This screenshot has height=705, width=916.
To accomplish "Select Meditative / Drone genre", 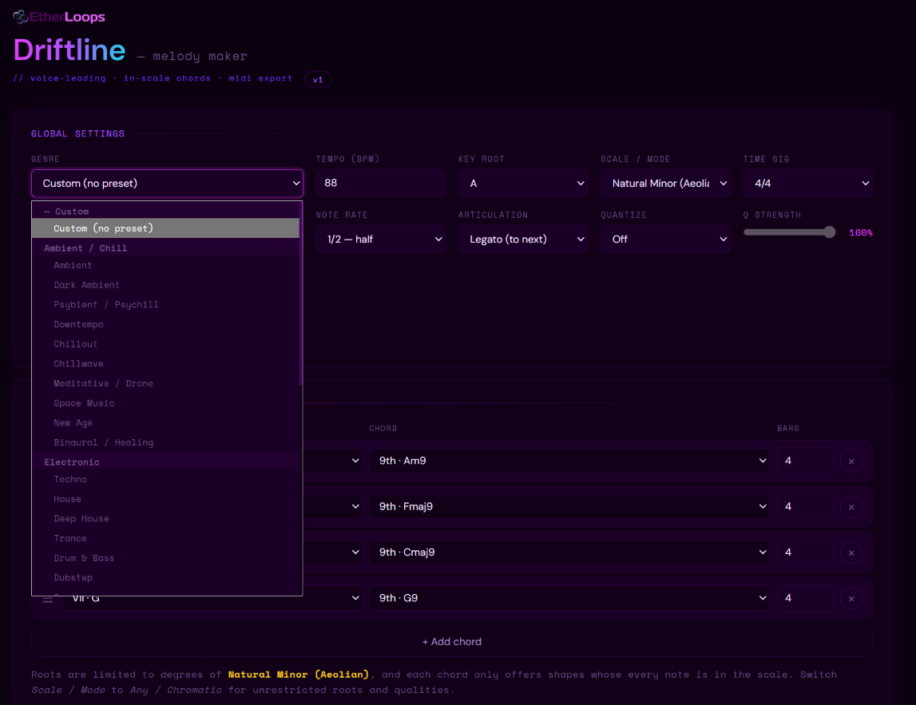I will (x=165, y=384).
